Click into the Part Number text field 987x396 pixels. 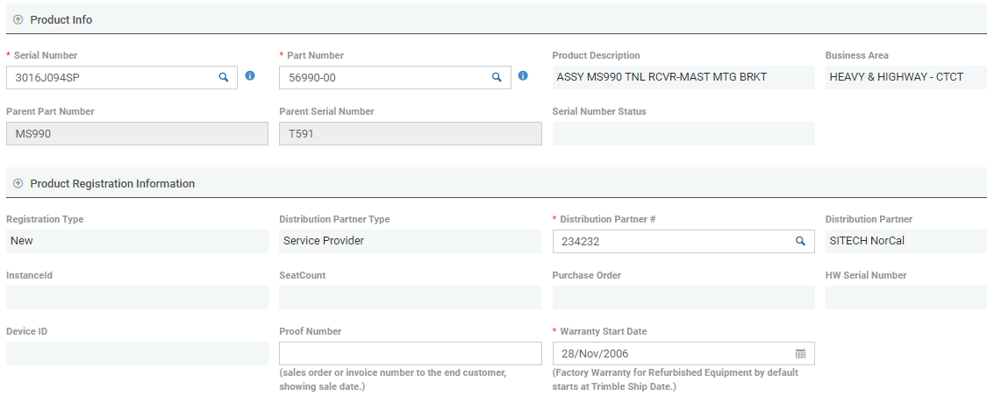(x=383, y=78)
